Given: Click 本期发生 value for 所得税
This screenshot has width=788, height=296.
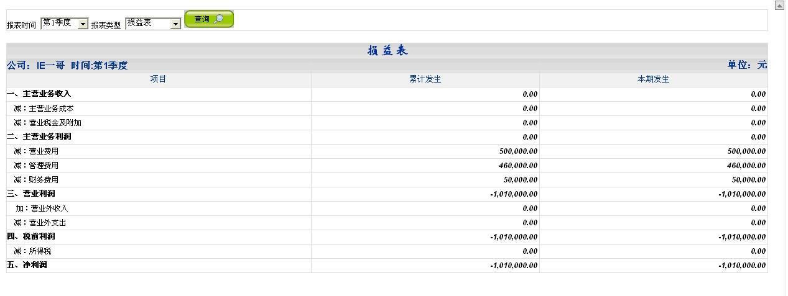Looking at the screenshot, I should 758,251.
